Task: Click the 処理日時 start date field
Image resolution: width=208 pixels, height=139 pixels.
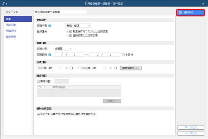Action: coord(69,55)
